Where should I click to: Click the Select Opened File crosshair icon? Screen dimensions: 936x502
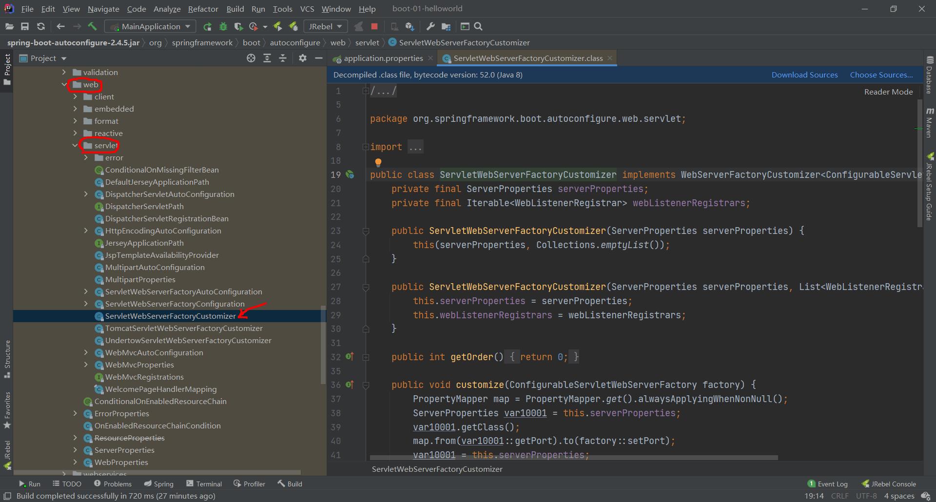(251, 58)
